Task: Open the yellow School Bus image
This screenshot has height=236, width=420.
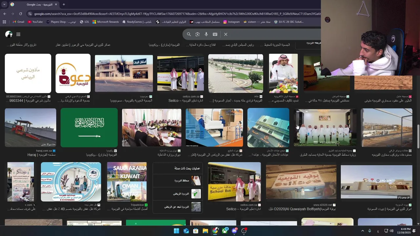Action: coord(234,182)
